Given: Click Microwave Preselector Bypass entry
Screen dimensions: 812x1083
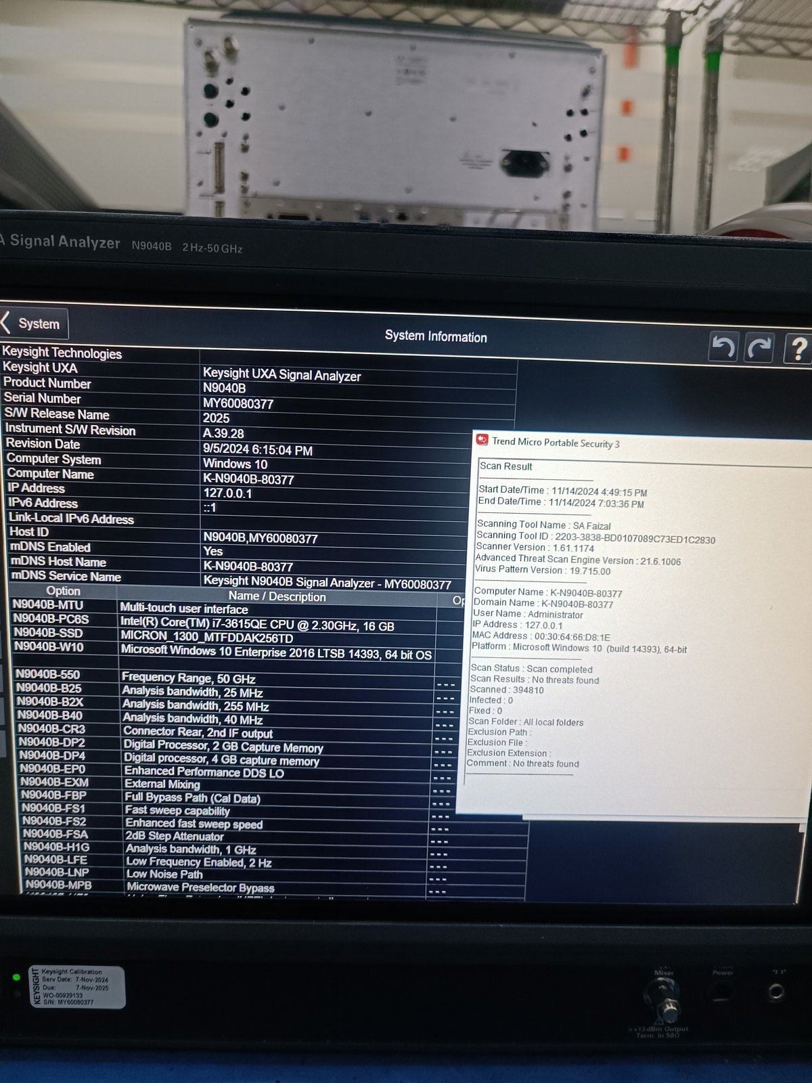Looking at the screenshot, I should pos(201,887).
